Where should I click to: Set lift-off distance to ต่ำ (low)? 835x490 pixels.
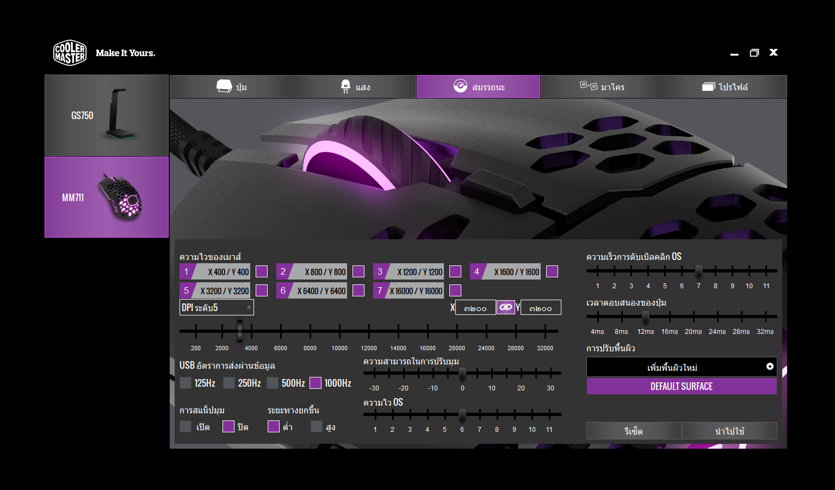[x=274, y=426]
